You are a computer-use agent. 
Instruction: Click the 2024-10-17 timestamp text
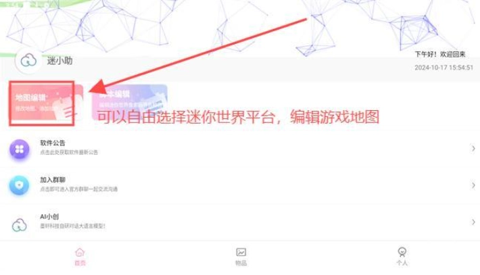pyautogui.click(x=444, y=68)
